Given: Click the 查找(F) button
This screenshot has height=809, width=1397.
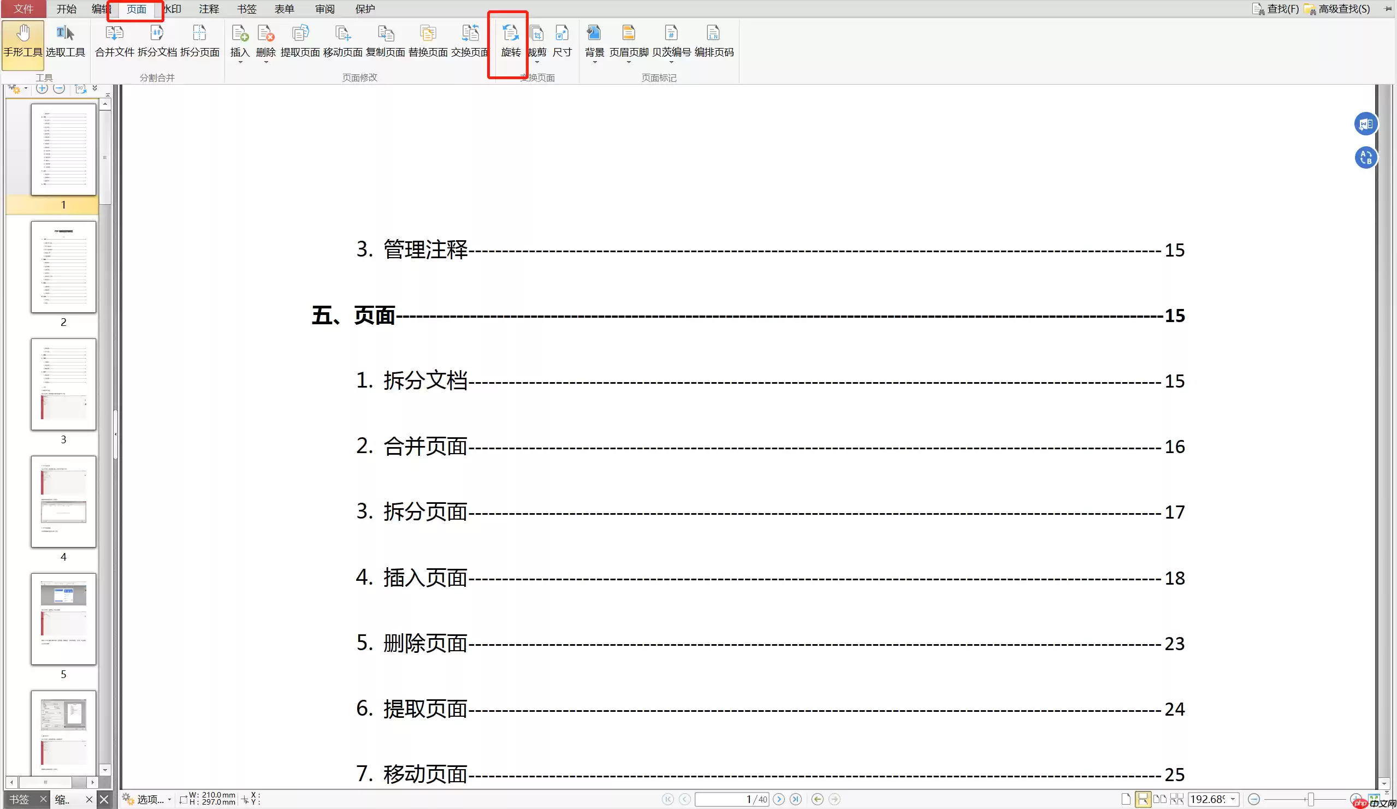Looking at the screenshot, I should (x=1276, y=9).
